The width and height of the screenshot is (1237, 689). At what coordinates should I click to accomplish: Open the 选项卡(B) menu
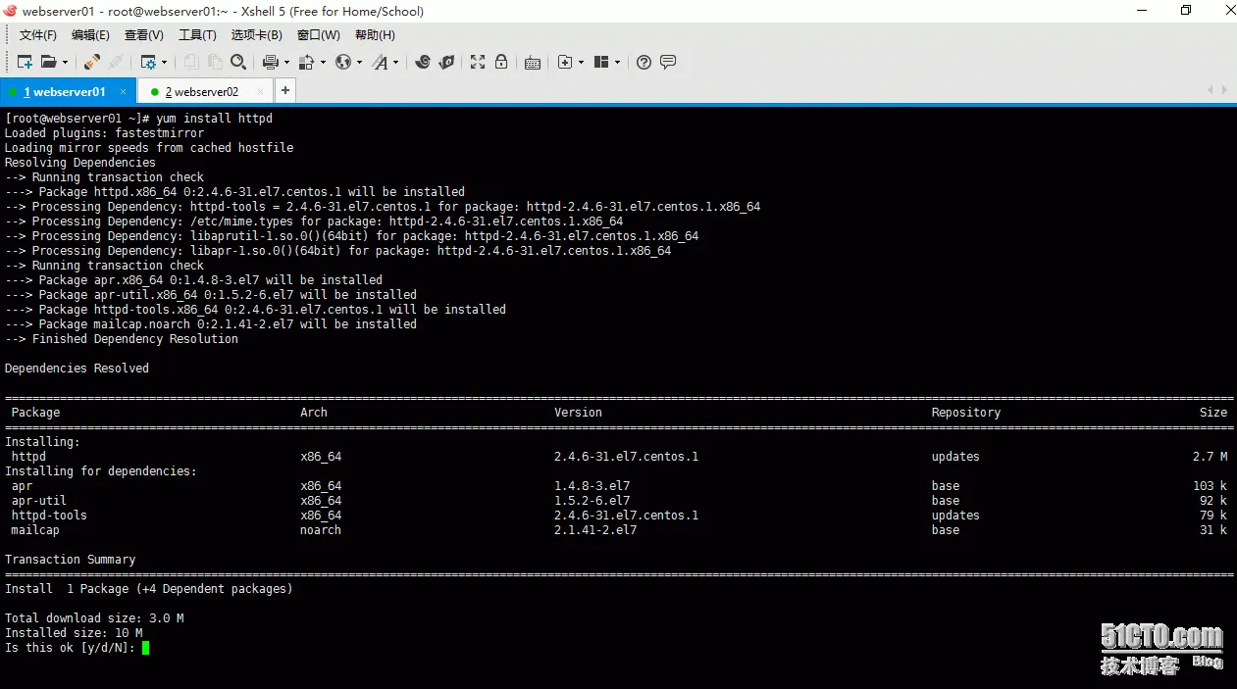[x=256, y=35]
